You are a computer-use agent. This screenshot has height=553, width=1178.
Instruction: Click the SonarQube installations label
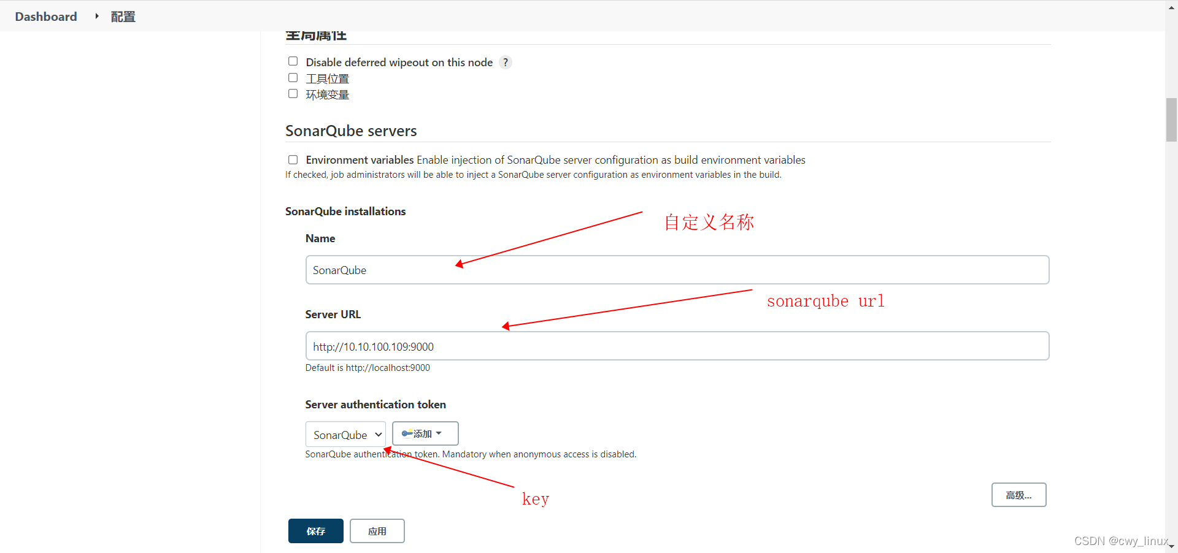tap(345, 212)
